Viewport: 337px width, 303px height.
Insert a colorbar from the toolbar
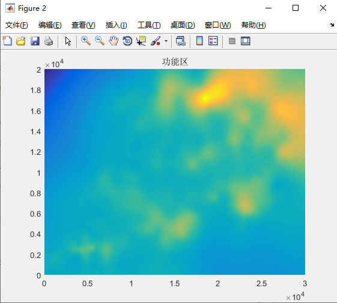[199, 41]
